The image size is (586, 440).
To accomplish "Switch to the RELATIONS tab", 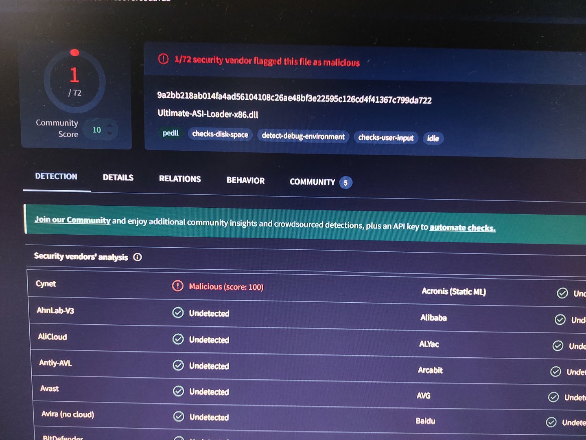I will pyautogui.click(x=180, y=179).
